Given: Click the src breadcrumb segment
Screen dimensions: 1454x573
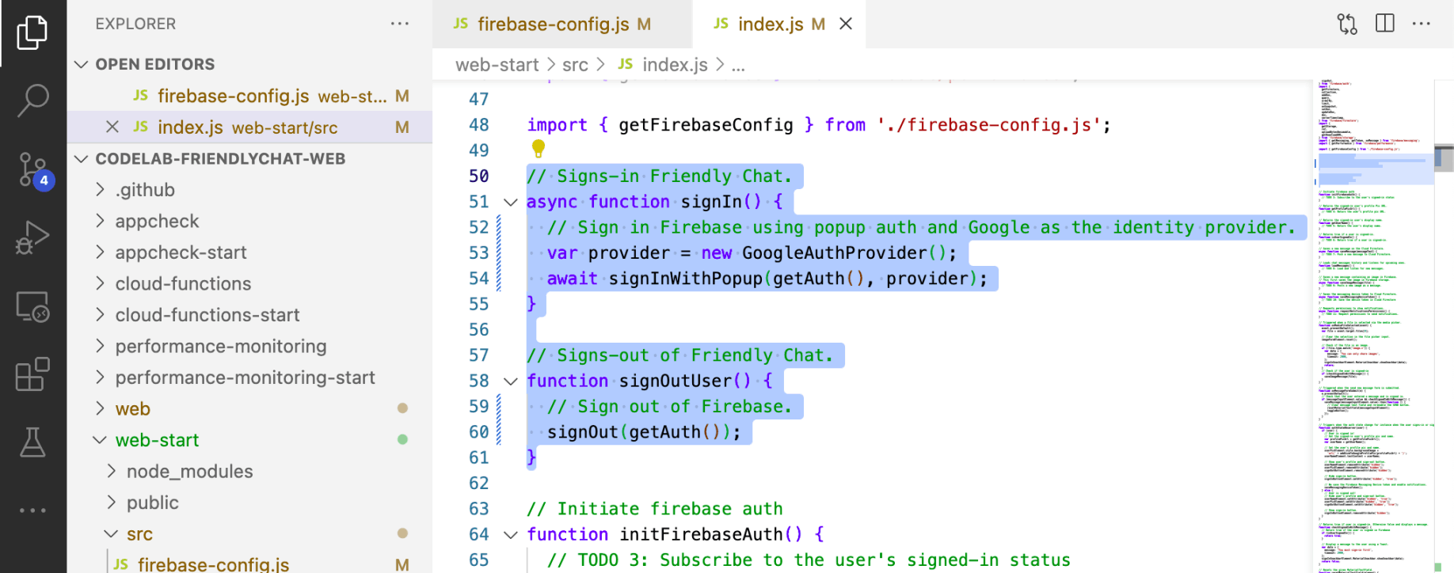Looking at the screenshot, I should pyautogui.click(x=575, y=65).
